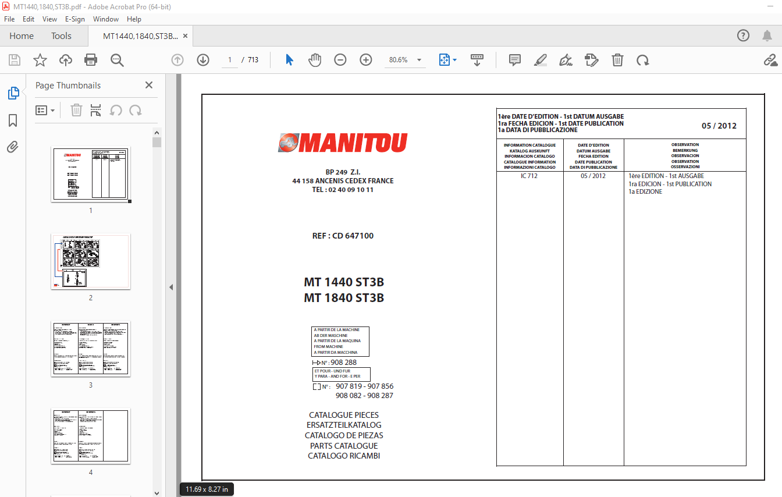Click the cloud upload icon
782x497 pixels.
coord(65,60)
